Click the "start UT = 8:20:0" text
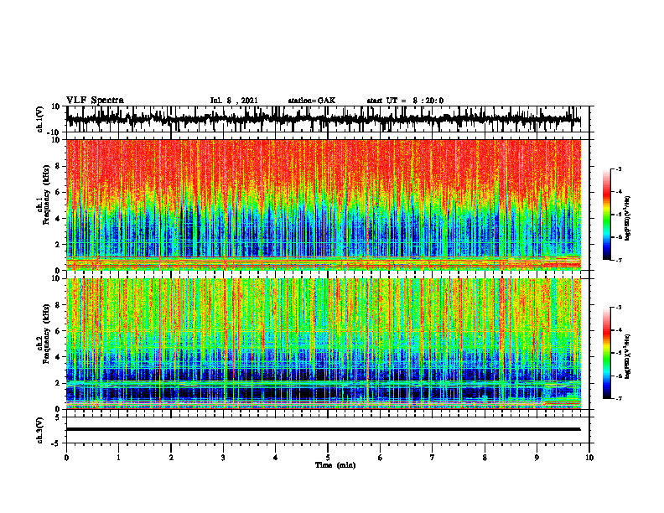664x513 pixels. [405, 101]
